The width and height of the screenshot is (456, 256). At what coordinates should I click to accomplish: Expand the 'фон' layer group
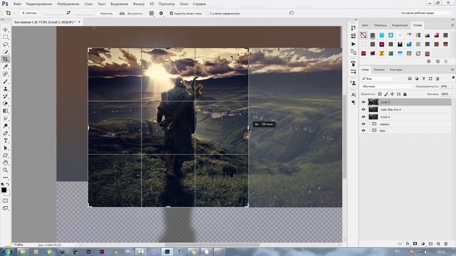pos(369,130)
